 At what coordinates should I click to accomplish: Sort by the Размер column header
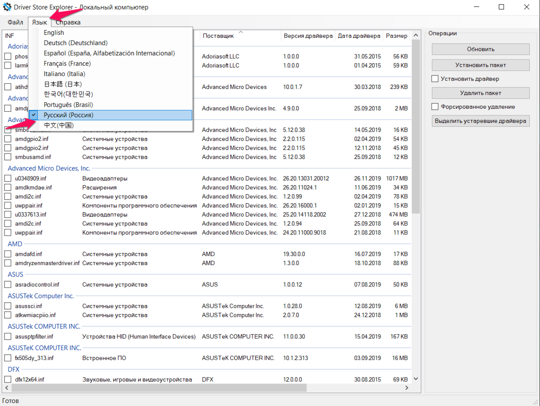tap(396, 36)
